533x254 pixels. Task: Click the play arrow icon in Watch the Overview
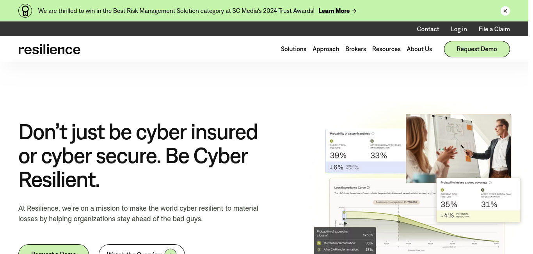[171, 252]
